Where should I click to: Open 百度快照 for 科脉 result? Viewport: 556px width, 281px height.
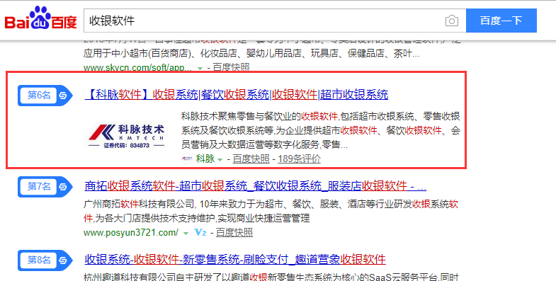(251, 159)
